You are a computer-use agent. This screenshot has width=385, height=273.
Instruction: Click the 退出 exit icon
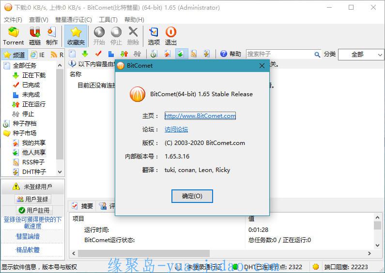click(x=171, y=36)
